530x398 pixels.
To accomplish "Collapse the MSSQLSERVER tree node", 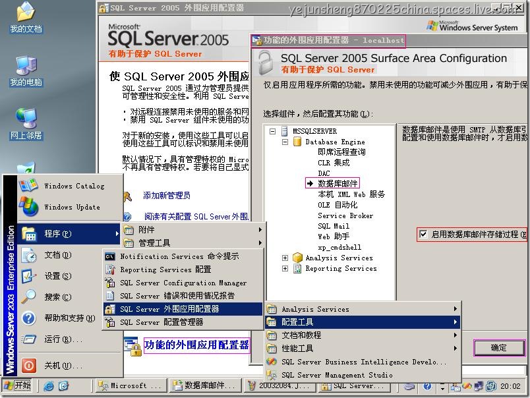I will (272, 131).
